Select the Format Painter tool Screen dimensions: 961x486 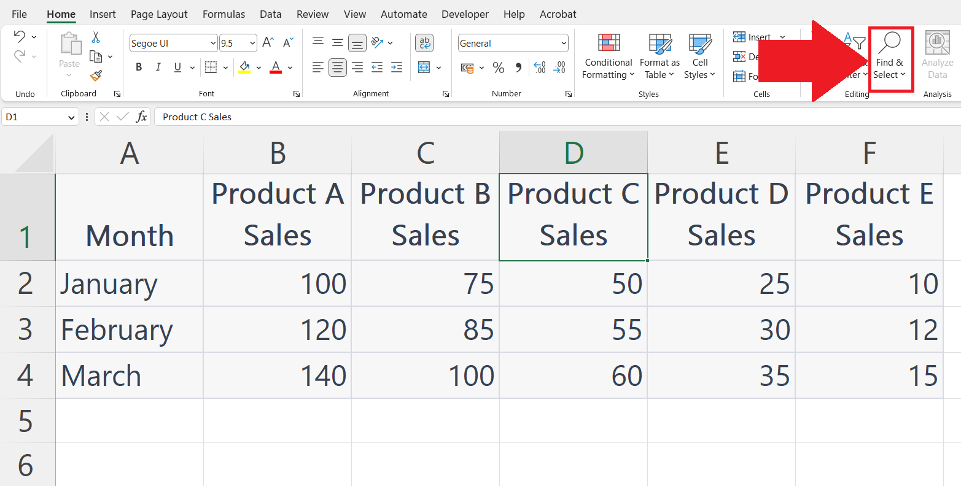click(x=95, y=76)
